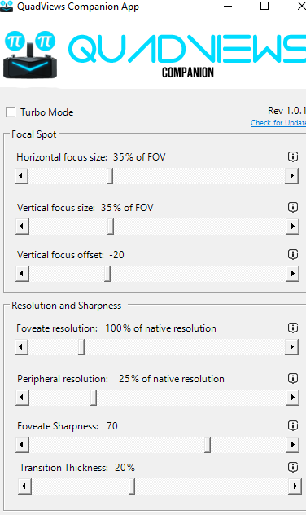Image resolution: width=306 pixels, height=515 pixels.
Task: Increase Transition Thickness with right arrow
Action: tap(295, 486)
